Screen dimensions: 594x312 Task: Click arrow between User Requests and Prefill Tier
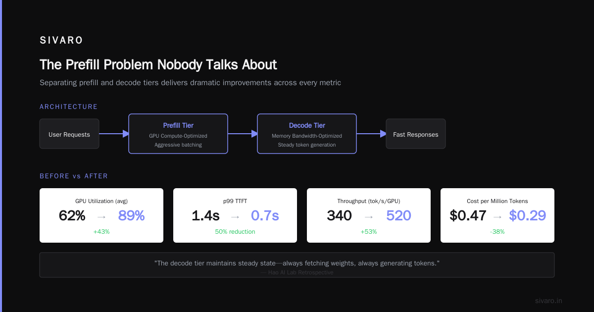tap(114, 134)
